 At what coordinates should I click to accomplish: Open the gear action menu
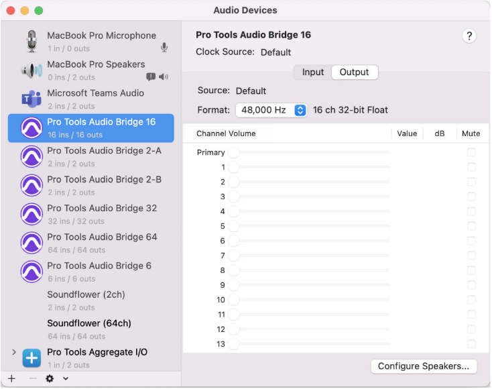point(50,378)
